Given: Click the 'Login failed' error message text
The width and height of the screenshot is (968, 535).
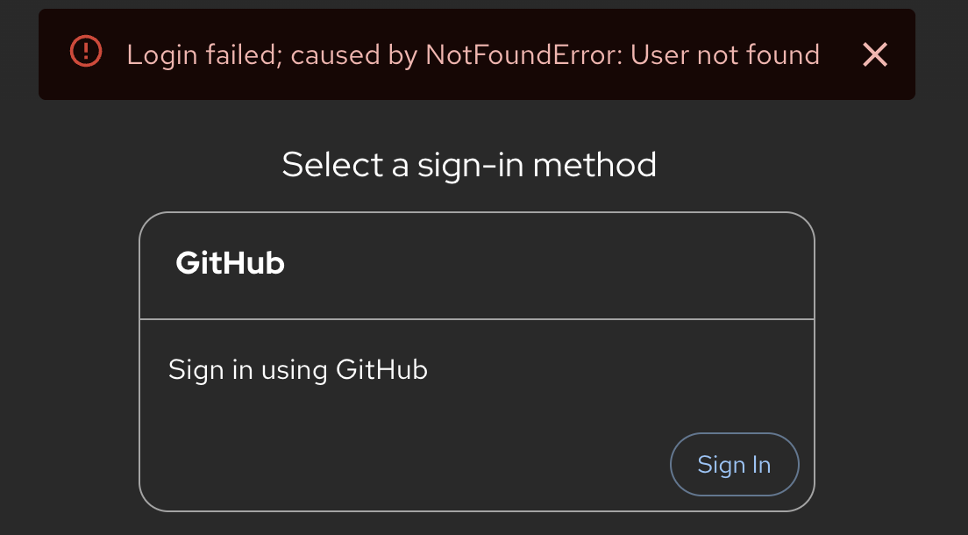Looking at the screenshot, I should point(473,55).
